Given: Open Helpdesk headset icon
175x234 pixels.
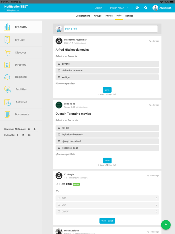Looking at the screenshot, I should click(7, 77).
